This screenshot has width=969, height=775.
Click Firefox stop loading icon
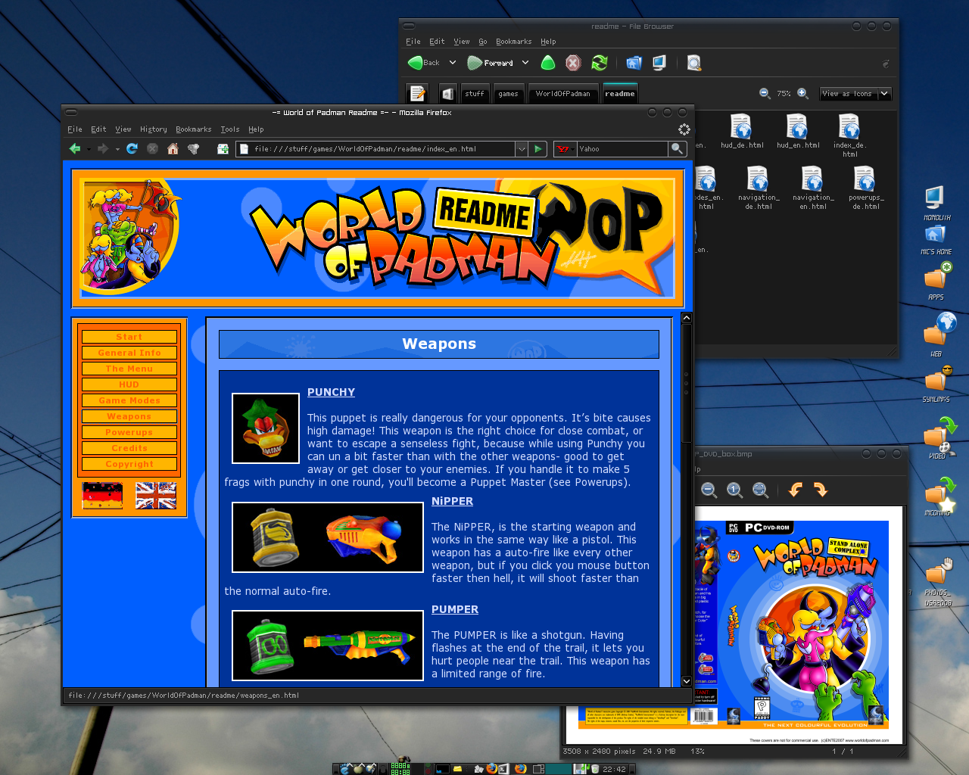[x=152, y=149]
